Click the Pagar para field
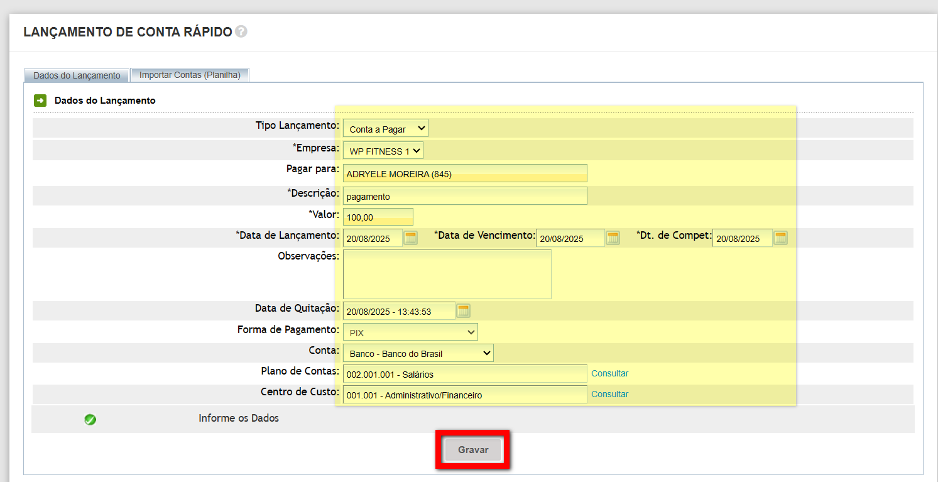The image size is (938, 482). coord(464,174)
